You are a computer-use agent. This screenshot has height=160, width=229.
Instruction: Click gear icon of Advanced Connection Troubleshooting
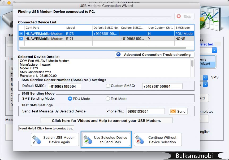pos(118,54)
